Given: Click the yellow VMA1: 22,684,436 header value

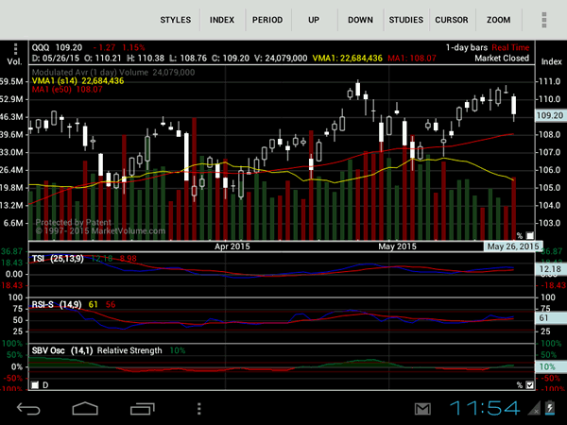Looking at the screenshot, I should click(x=348, y=59).
